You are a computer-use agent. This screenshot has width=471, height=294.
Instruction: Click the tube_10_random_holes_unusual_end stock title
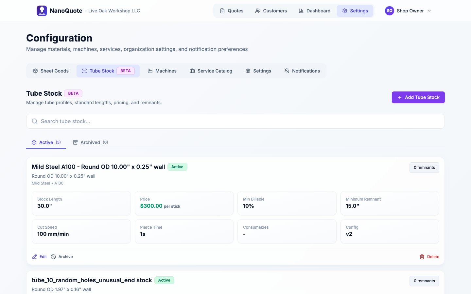tap(92, 280)
